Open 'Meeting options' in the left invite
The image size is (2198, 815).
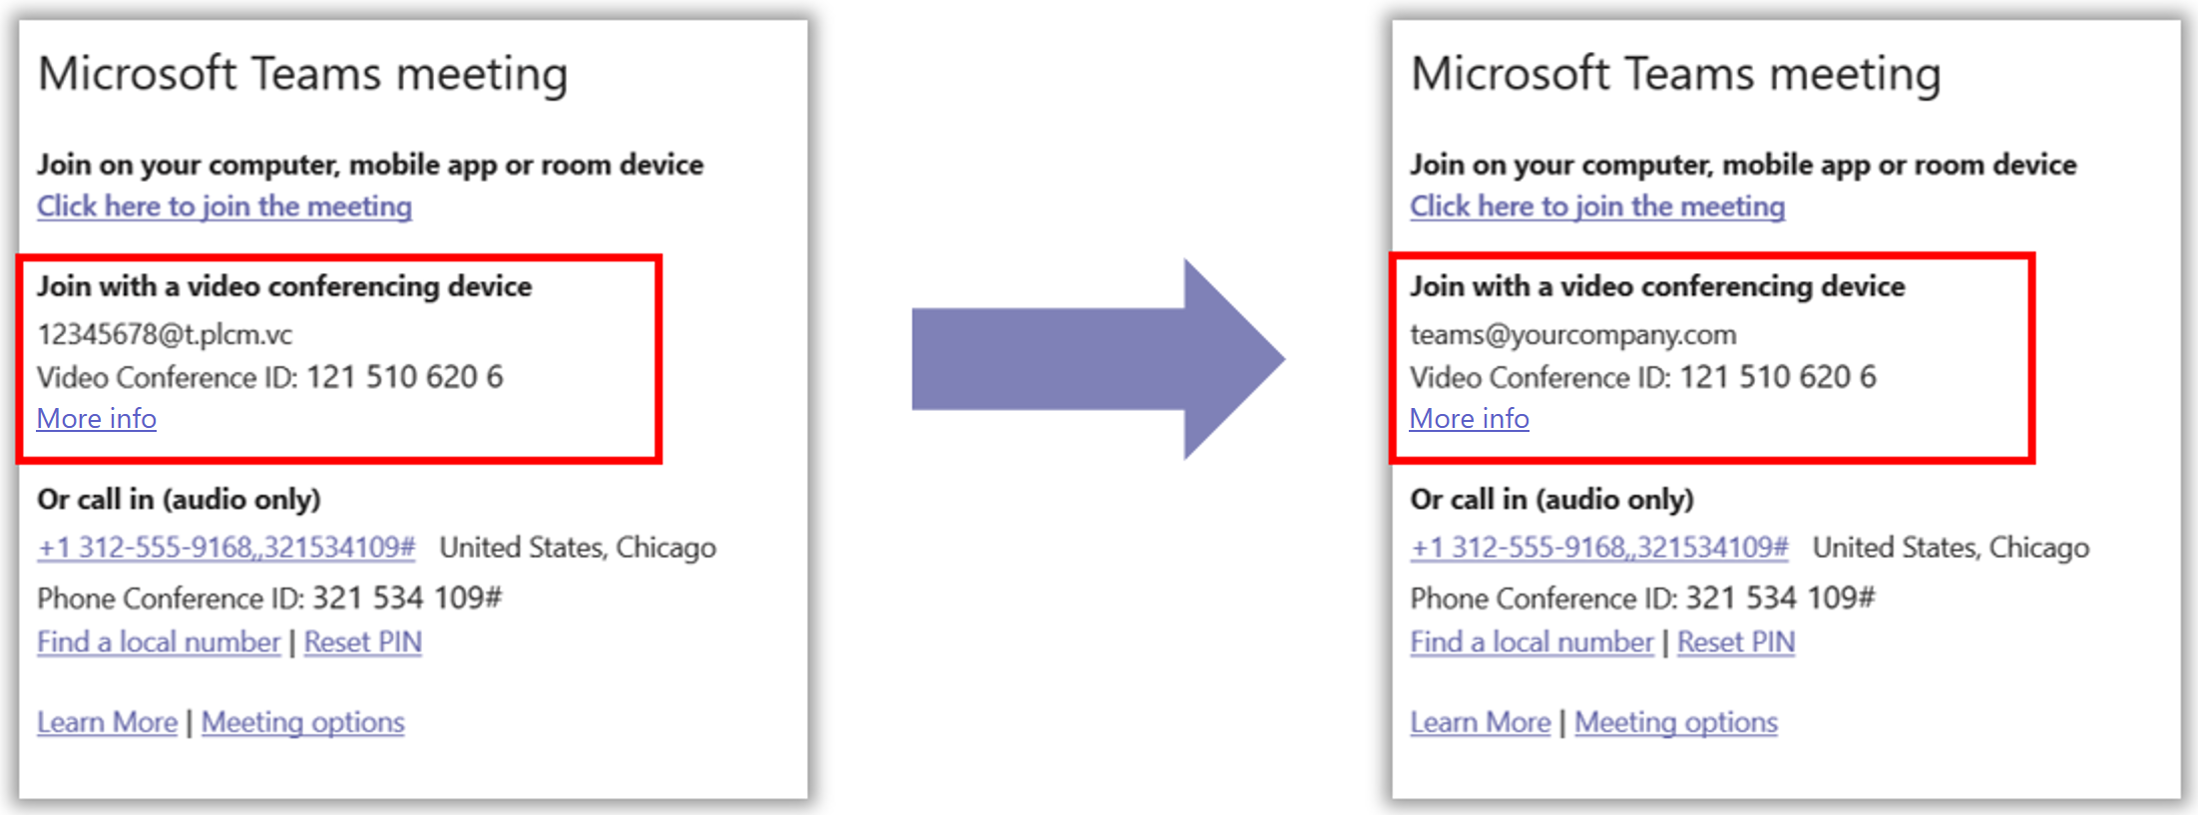click(303, 722)
